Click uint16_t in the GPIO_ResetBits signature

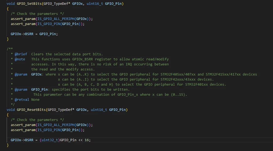[99, 110]
